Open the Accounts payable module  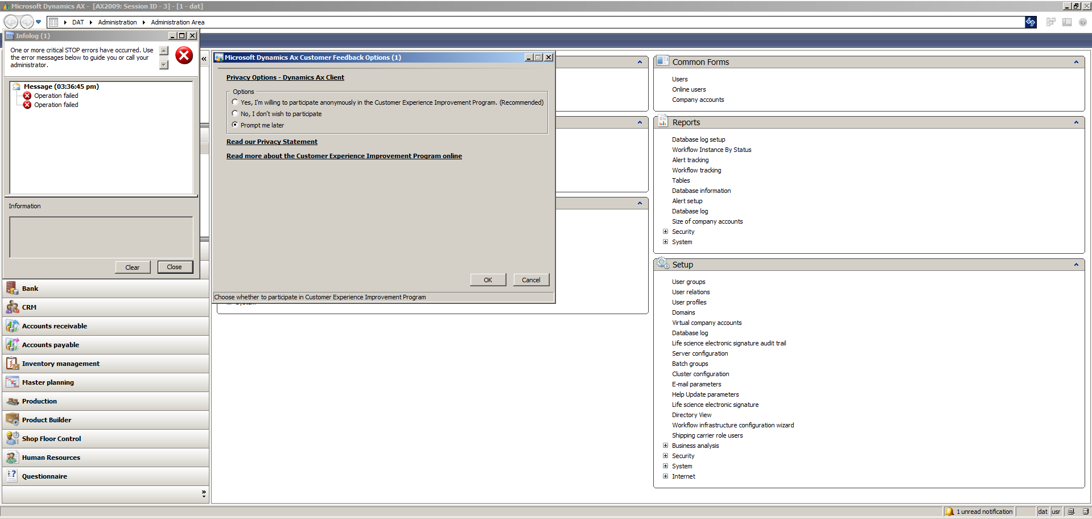[x=106, y=345]
